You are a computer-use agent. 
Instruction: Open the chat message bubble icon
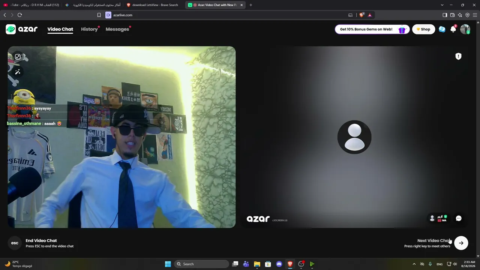point(459,219)
